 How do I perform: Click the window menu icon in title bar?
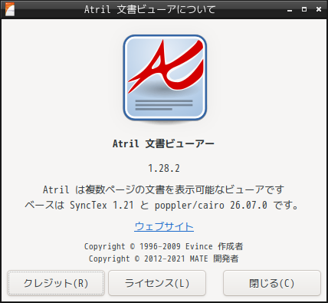(9, 9)
